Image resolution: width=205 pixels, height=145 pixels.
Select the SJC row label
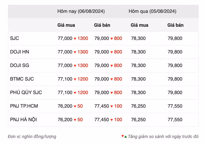(15, 38)
